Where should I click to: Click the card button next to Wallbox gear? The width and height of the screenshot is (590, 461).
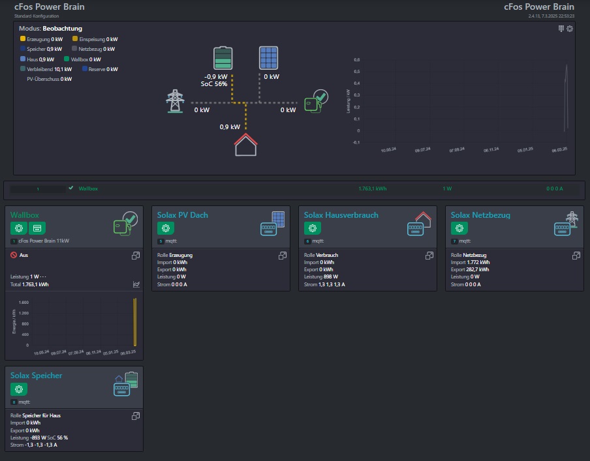(x=37, y=228)
